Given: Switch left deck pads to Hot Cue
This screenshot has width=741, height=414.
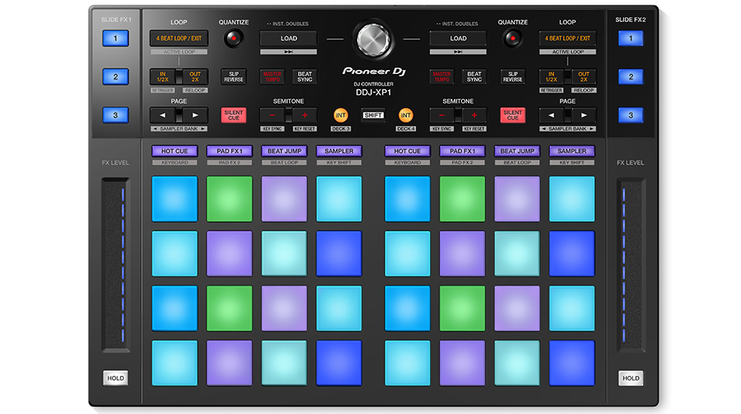Looking at the screenshot, I should [x=174, y=151].
